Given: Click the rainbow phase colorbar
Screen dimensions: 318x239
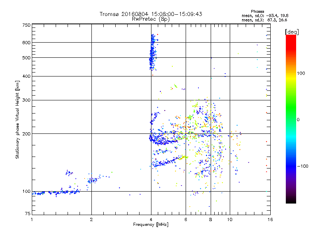Looking at the screenshot, I should (x=291, y=119).
